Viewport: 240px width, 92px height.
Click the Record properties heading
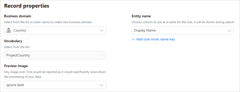coord(27,6)
